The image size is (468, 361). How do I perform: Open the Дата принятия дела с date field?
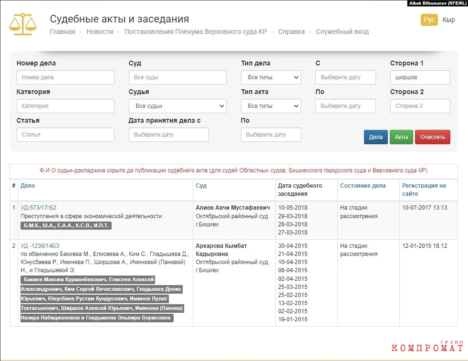point(168,135)
